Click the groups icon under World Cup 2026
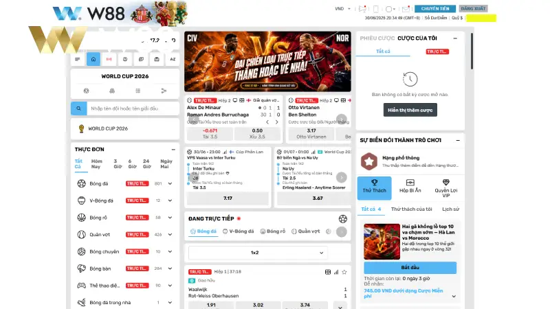This screenshot has width=550, height=309. point(112,91)
